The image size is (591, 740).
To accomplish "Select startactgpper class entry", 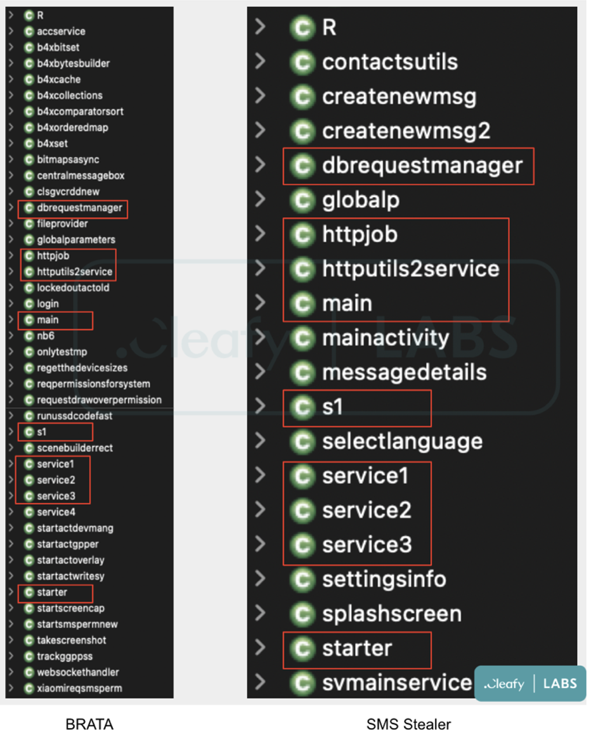I will [x=68, y=544].
